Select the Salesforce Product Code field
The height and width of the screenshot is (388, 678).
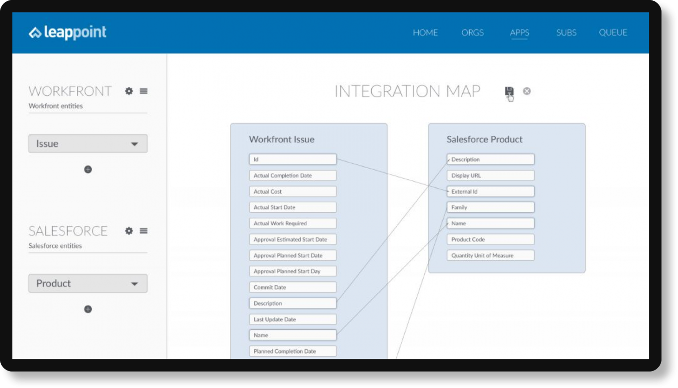coord(490,239)
